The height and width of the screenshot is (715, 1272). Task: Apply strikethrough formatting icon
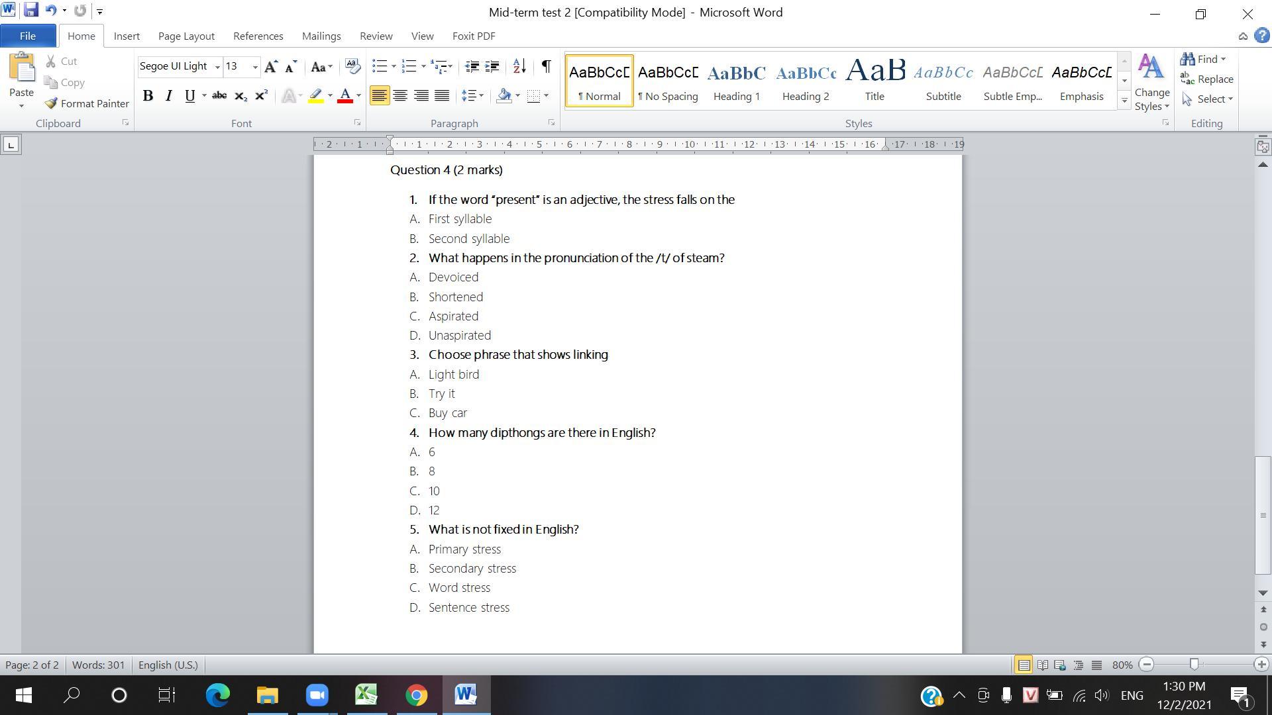tap(219, 96)
